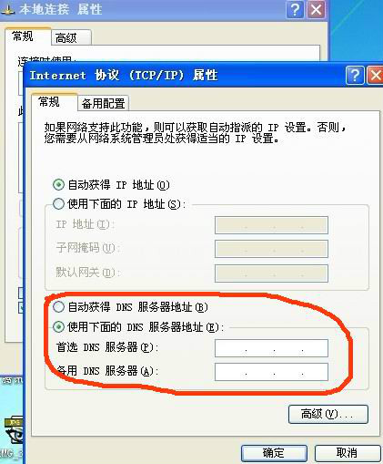383x464 pixels.
Task: Click the 取消 button
Action: (x=347, y=453)
